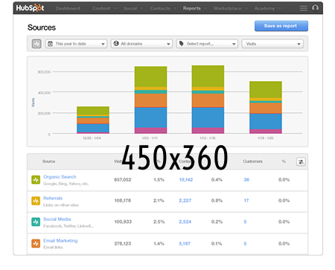Toggle the chart view button
Screen dimensions: 335x270
(x=36, y=44)
